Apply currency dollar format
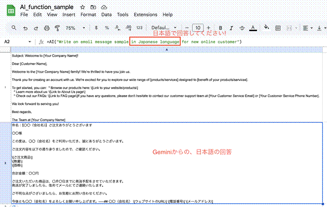This screenshot has height=207, width=327. [96, 28]
